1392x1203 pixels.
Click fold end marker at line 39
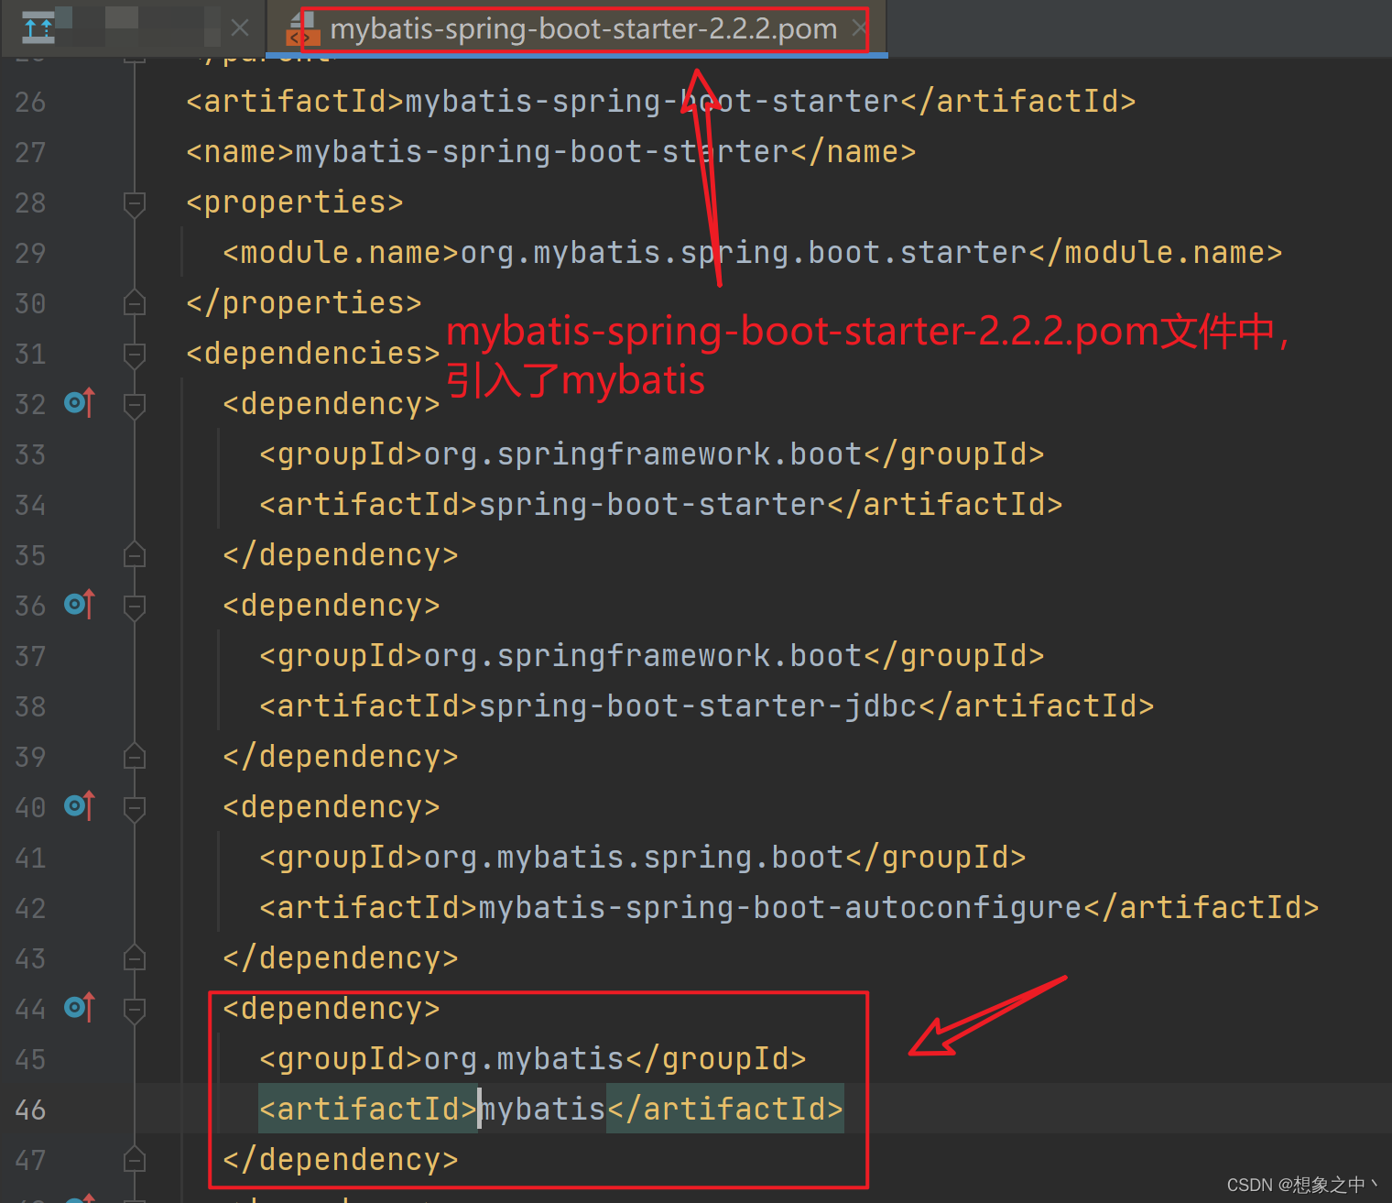tap(135, 756)
